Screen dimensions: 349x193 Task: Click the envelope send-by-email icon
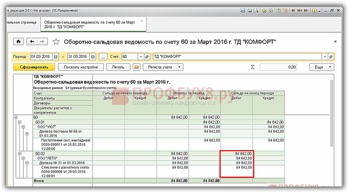(x=137, y=67)
